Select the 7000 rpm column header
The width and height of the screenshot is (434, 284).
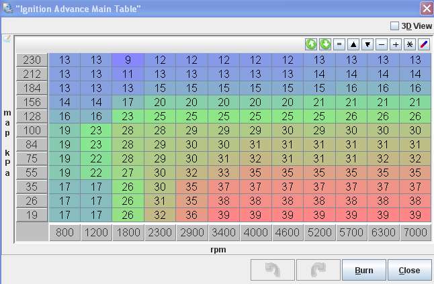pyautogui.click(x=415, y=232)
